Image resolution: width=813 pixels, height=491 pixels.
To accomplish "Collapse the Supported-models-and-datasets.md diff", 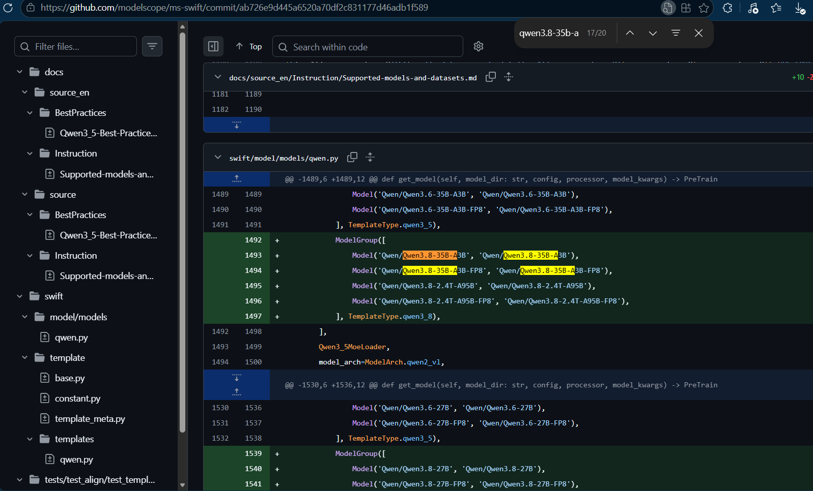I will coord(218,77).
